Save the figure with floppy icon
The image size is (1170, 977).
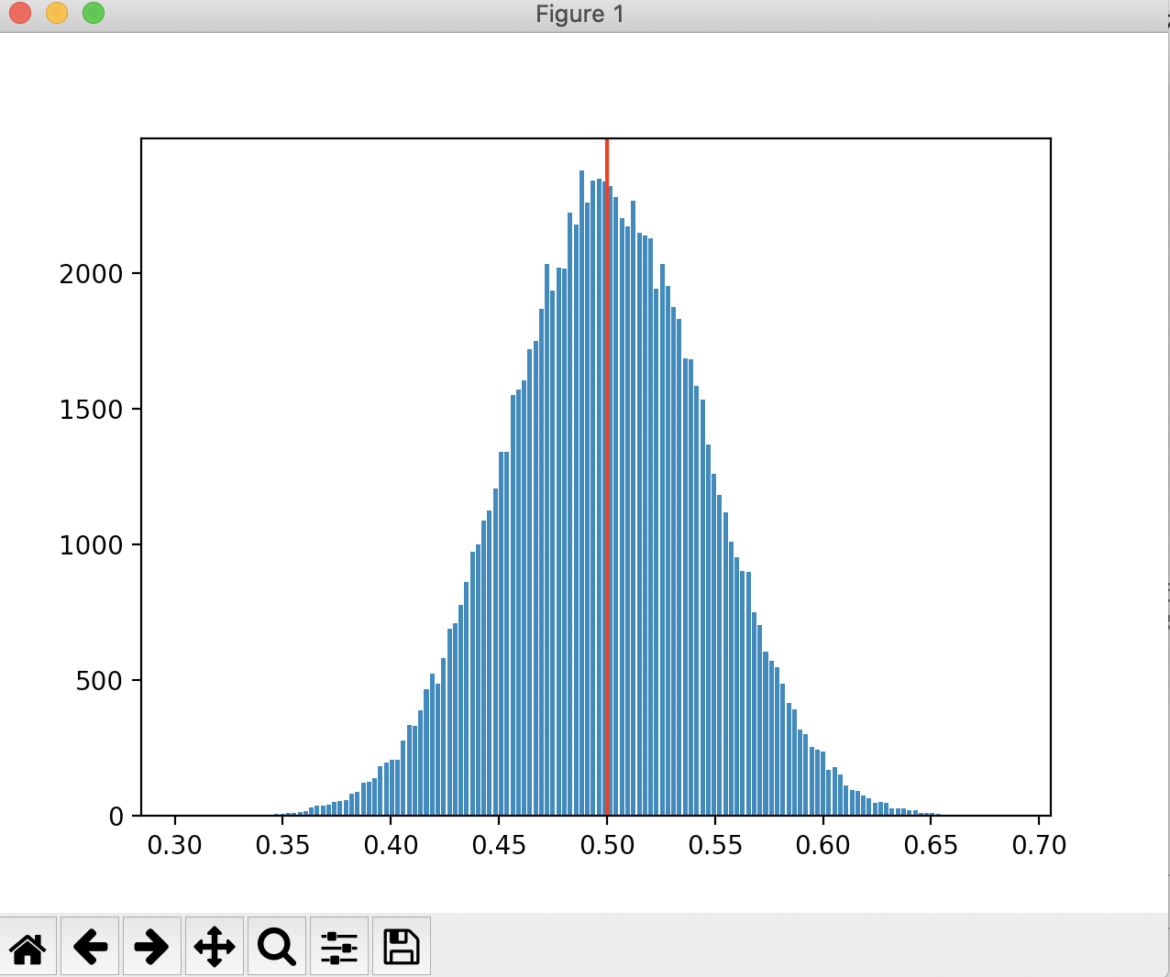tap(402, 946)
